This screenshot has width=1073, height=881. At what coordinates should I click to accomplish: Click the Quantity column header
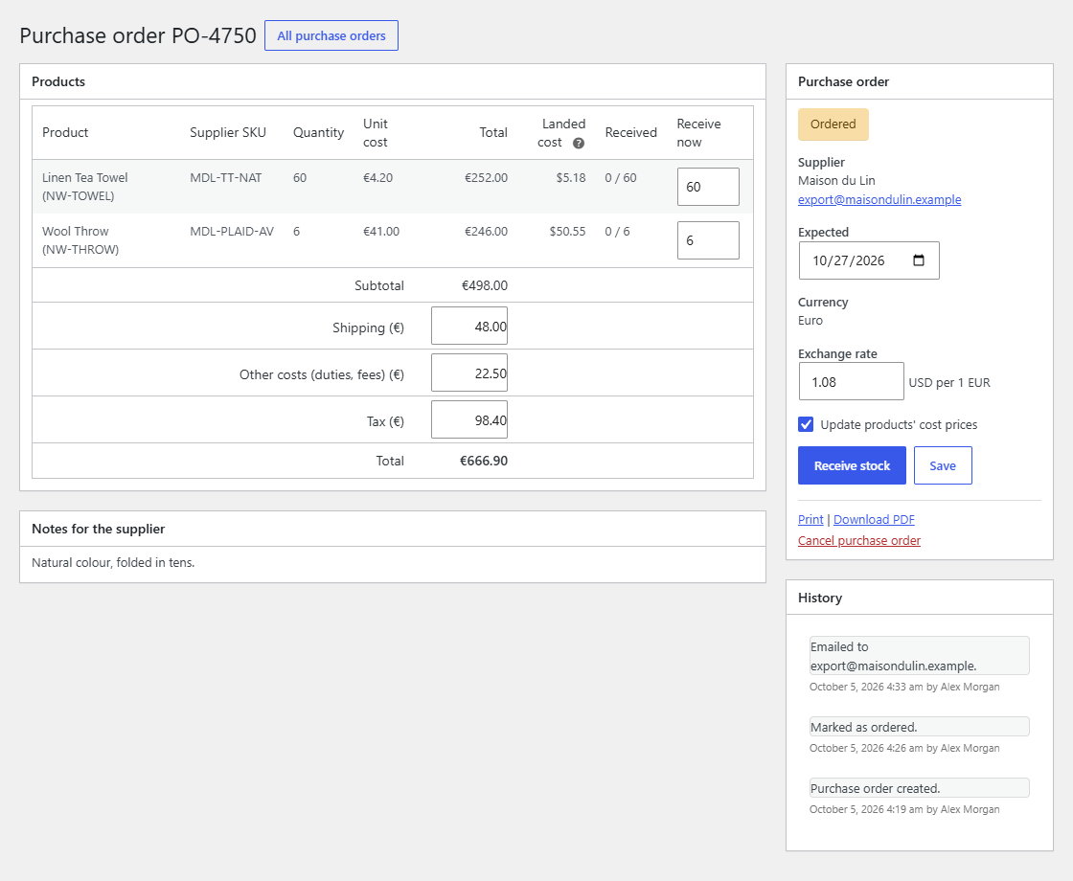point(318,132)
